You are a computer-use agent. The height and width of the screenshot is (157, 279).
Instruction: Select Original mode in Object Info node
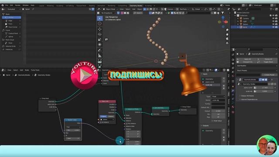pyautogui.click(x=103, y=116)
